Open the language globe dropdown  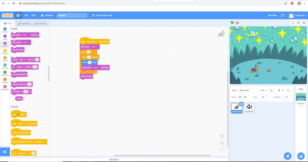point(19,15)
